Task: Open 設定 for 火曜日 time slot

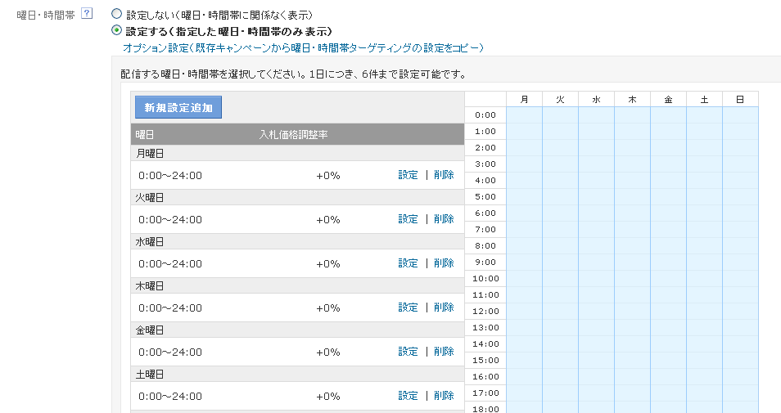Action: pyautogui.click(x=408, y=219)
